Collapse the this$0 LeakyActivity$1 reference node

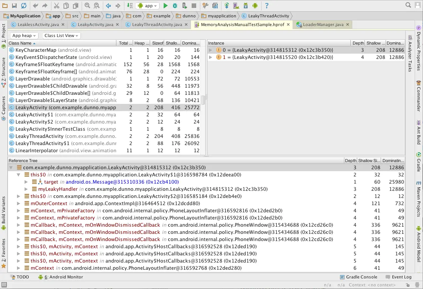19,175
